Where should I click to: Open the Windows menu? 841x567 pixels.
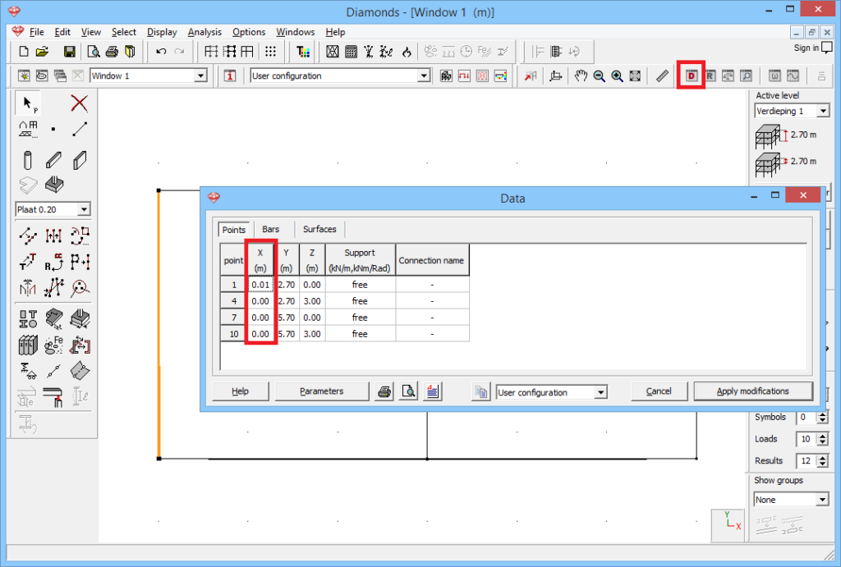[x=295, y=32]
